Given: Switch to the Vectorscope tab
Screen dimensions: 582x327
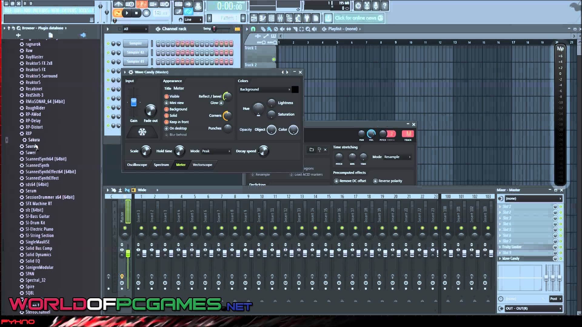Looking at the screenshot, I should tap(202, 165).
